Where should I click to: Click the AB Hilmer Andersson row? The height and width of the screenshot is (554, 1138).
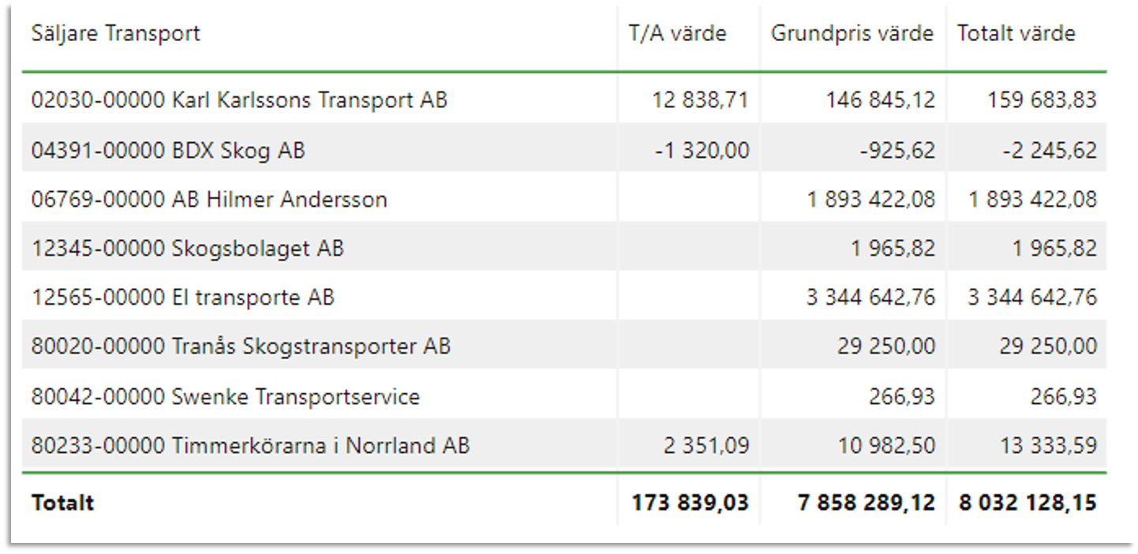(x=564, y=199)
